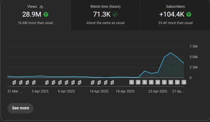The width and height of the screenshot is (210, 122).
Task: Open the Subscribers tab
Action: click(175, 15)
